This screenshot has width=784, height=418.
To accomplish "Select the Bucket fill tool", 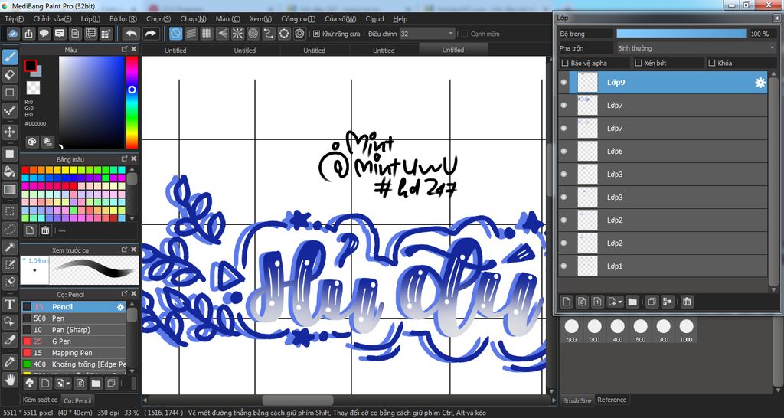I will click(9, 171).
